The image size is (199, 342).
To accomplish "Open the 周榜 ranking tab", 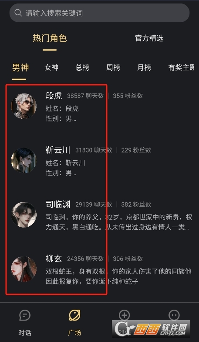I will pos(113,67).
